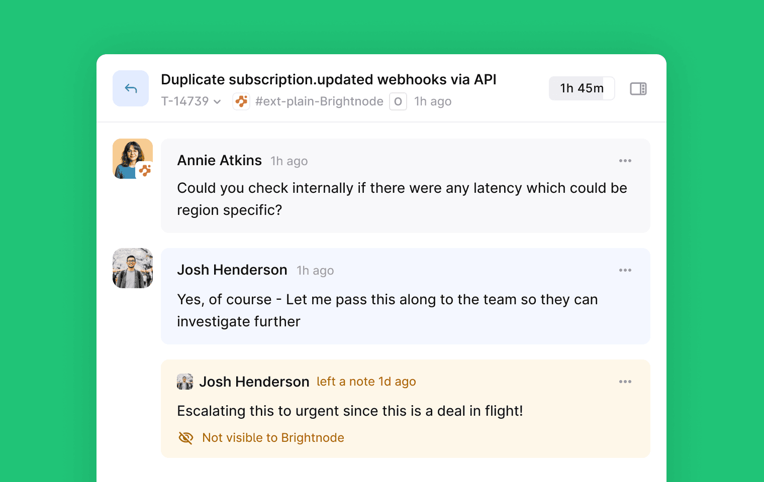Image resolution: width=764 pixels, height=482 pixels.
Task: Toggle the right sidebar panel icon
Action: [x=638, y=89]
